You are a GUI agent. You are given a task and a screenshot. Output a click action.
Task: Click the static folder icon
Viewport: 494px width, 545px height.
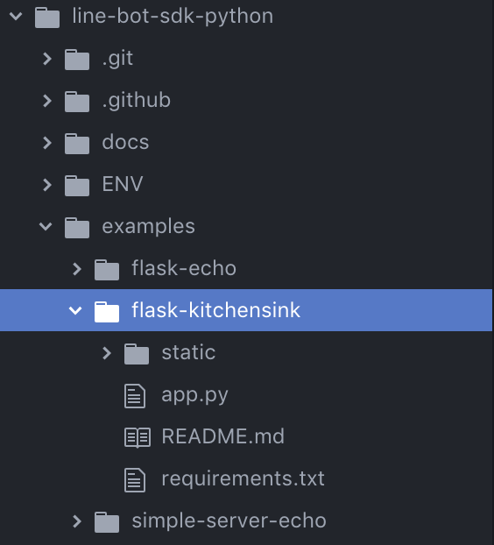[137, 354]
